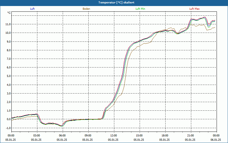Click the 09:00 time axis label
Image resolution: width=228 pixels, height=143 pixels.
88,136
